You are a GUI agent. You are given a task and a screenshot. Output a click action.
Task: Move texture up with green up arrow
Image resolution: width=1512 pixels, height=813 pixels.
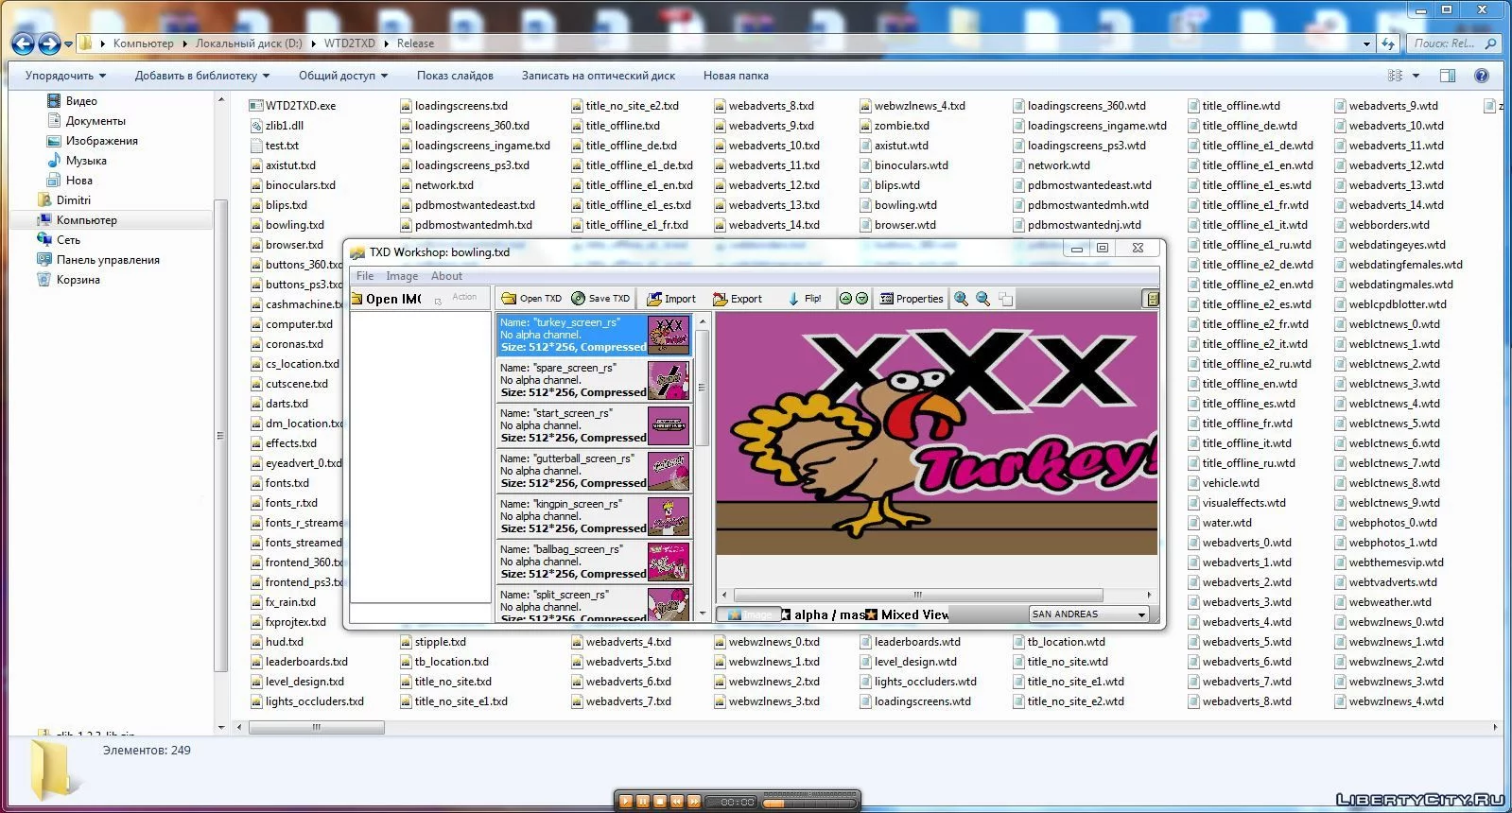point(845,299)
